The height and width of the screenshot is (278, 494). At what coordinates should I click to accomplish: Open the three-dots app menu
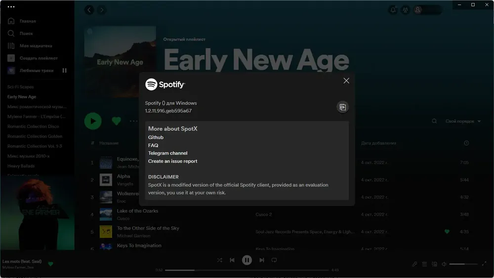[x=11, y=6]
